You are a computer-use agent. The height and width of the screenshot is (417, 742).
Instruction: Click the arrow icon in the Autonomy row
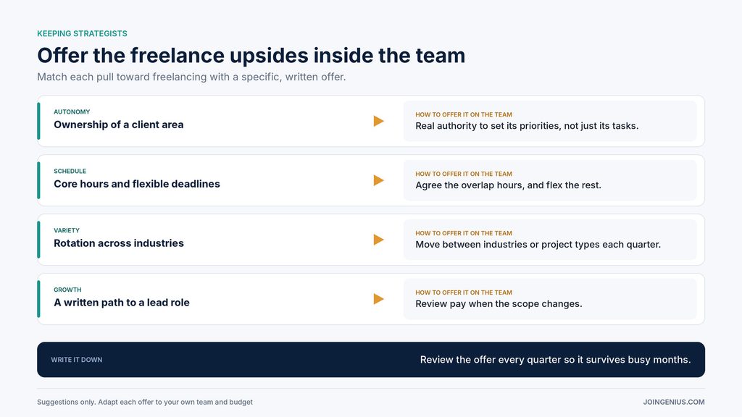(378, 121)
